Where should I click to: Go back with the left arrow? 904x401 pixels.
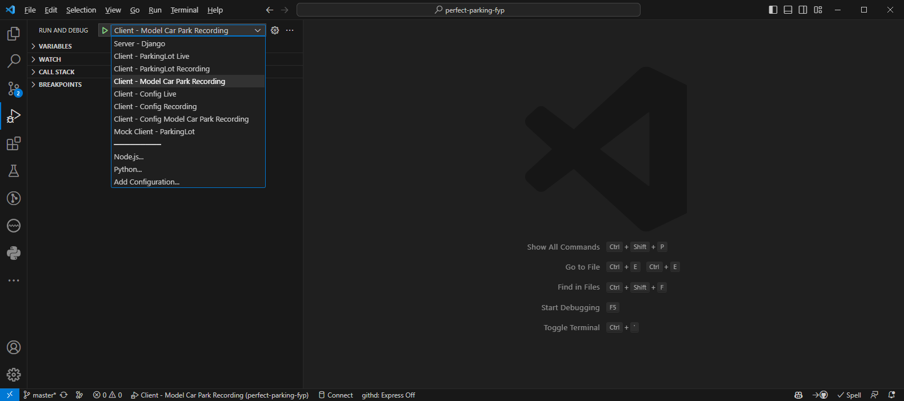click(x=270, y=10)
